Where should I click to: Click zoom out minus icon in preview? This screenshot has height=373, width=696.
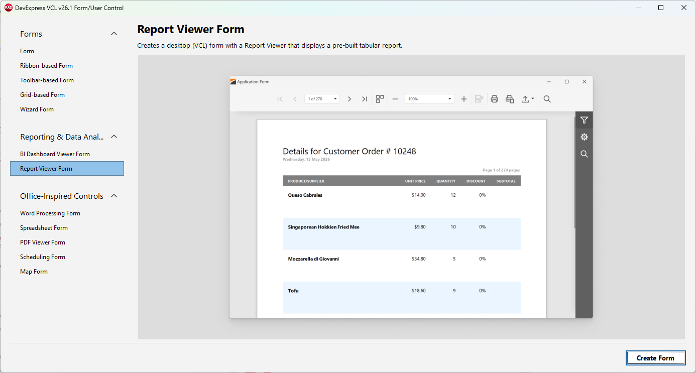395,99
